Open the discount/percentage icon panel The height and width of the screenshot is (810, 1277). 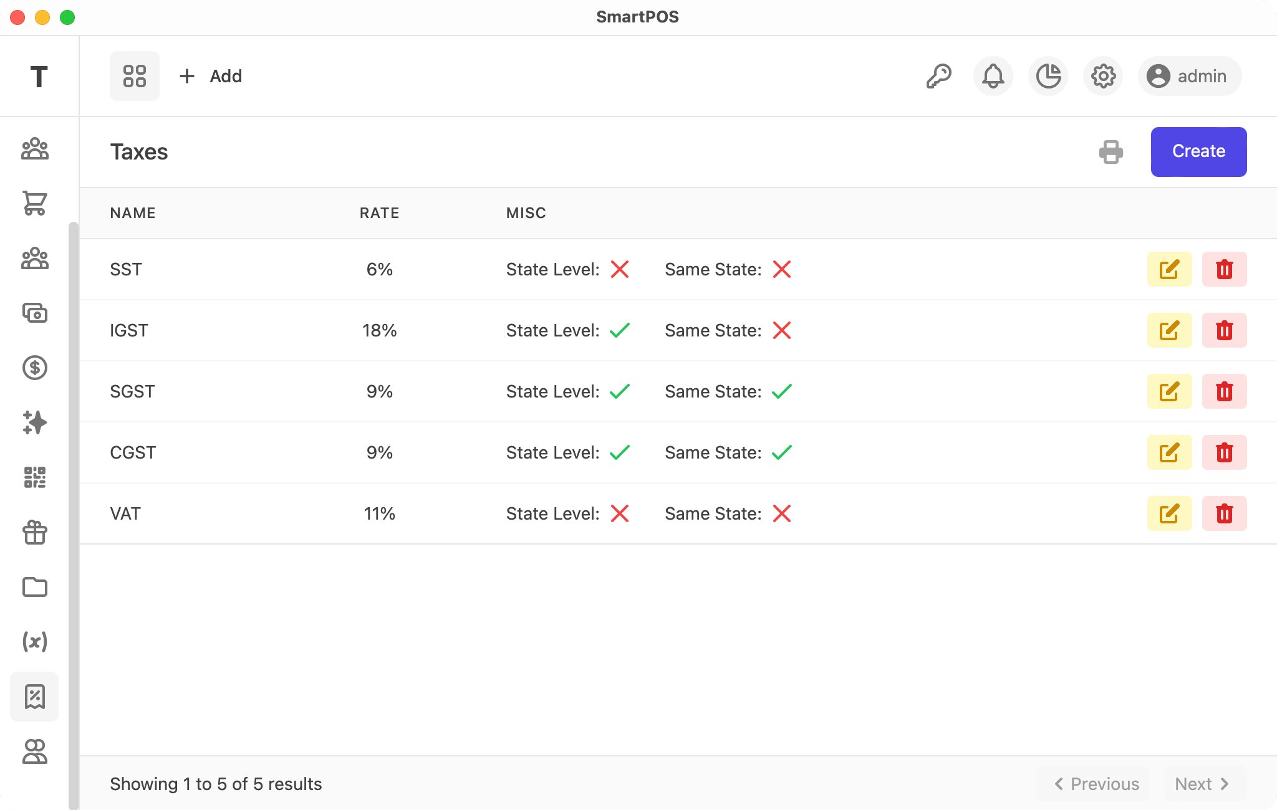tap(34, 695)
